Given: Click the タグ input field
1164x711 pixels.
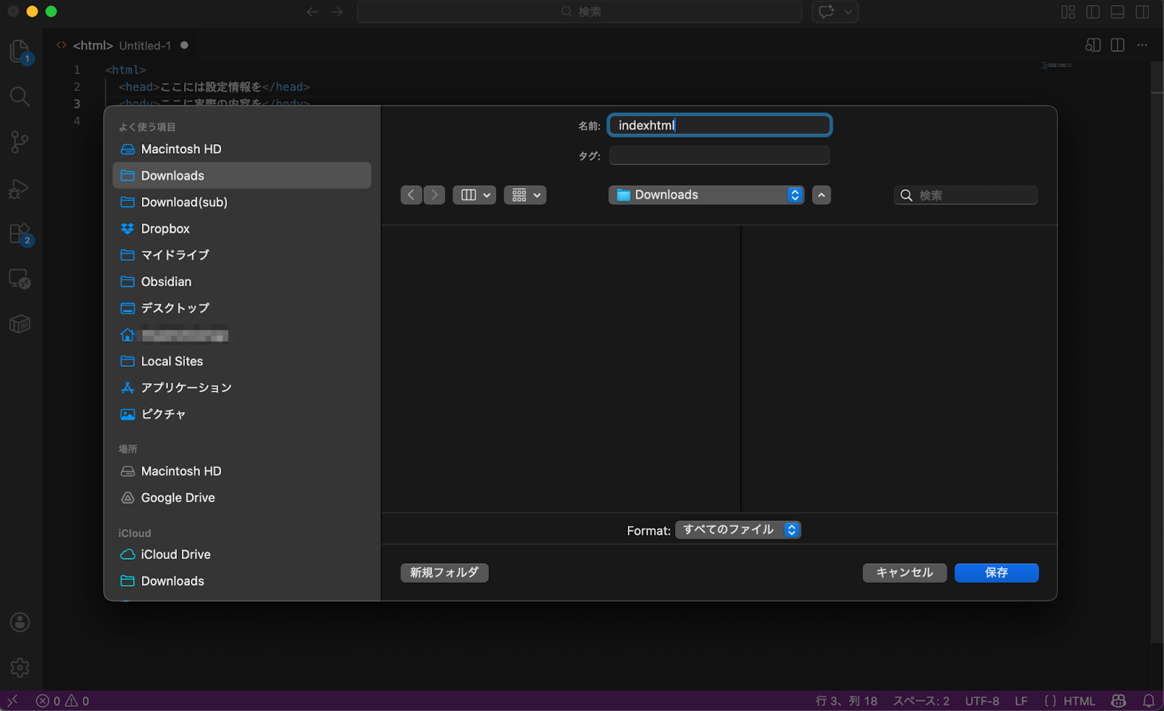Looking at the screenshot, I should point(719,156).
